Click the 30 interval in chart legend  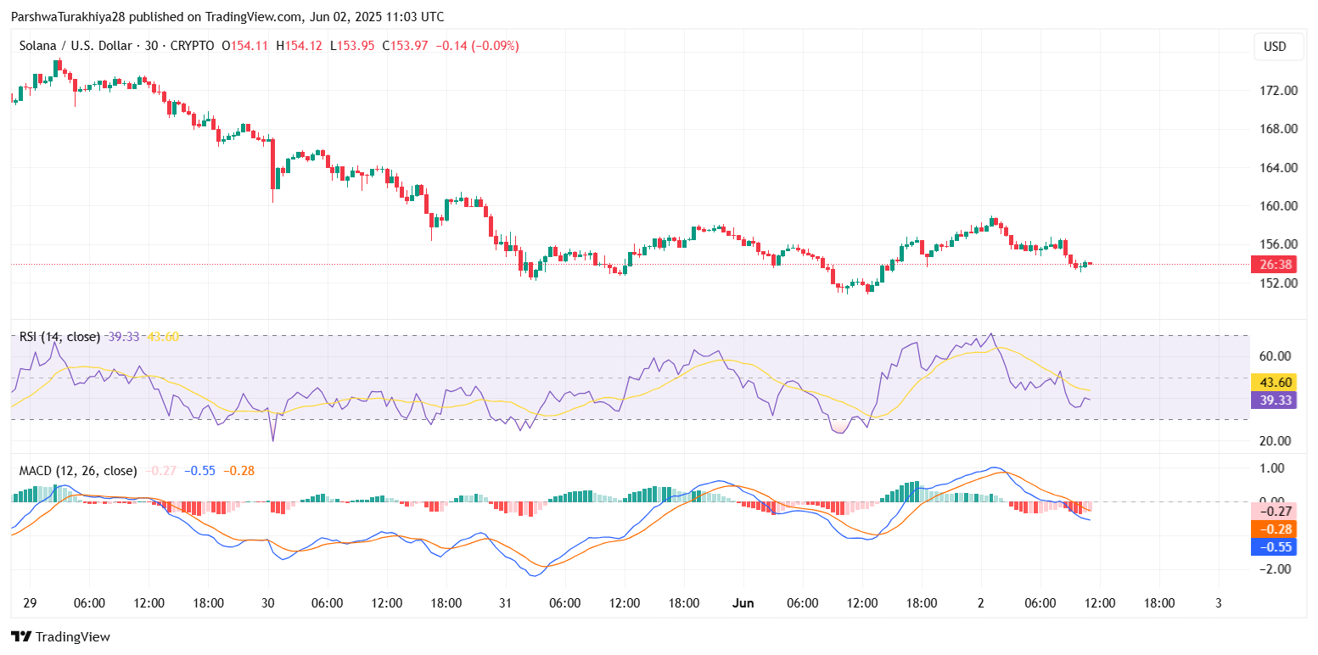tap(152, 46)
